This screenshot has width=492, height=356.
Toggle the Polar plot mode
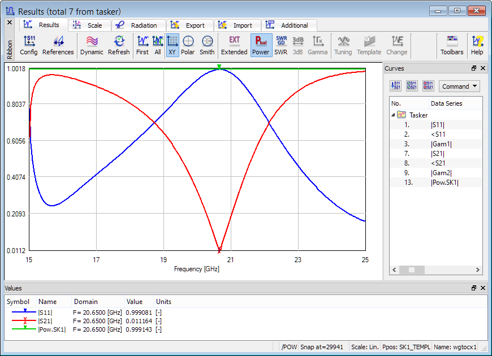click(x=188, y=45)
